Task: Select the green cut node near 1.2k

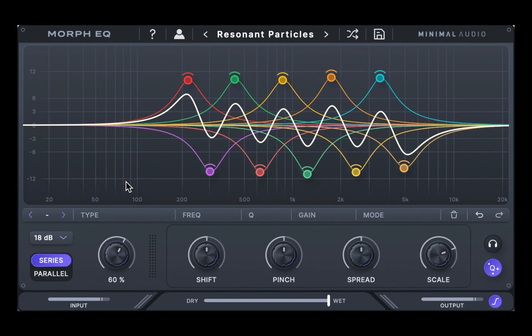Action: pyautogui.click(x=307, y=174)
